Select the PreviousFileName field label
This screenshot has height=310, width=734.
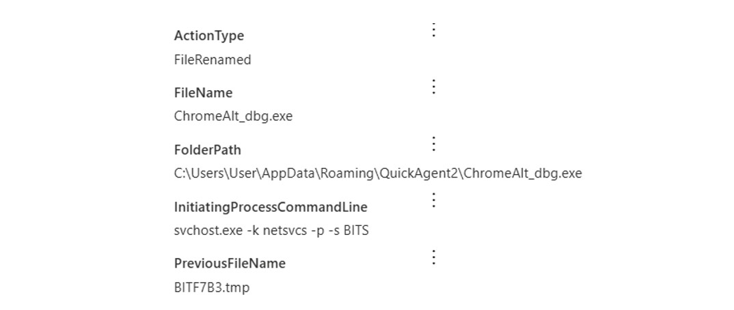click(230, 264)
